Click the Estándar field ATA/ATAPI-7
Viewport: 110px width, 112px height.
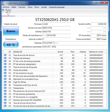pyautogui.click(x=74, y=43)
